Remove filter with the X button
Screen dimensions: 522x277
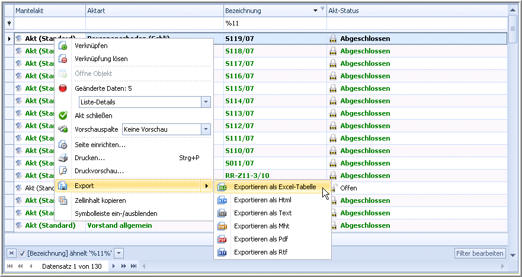11,254
